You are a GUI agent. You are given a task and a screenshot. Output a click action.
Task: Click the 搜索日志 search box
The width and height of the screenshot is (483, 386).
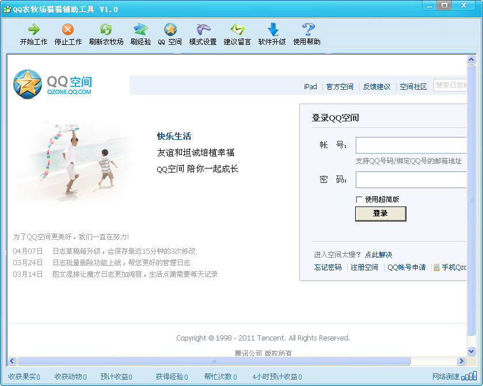coord(450,85)
